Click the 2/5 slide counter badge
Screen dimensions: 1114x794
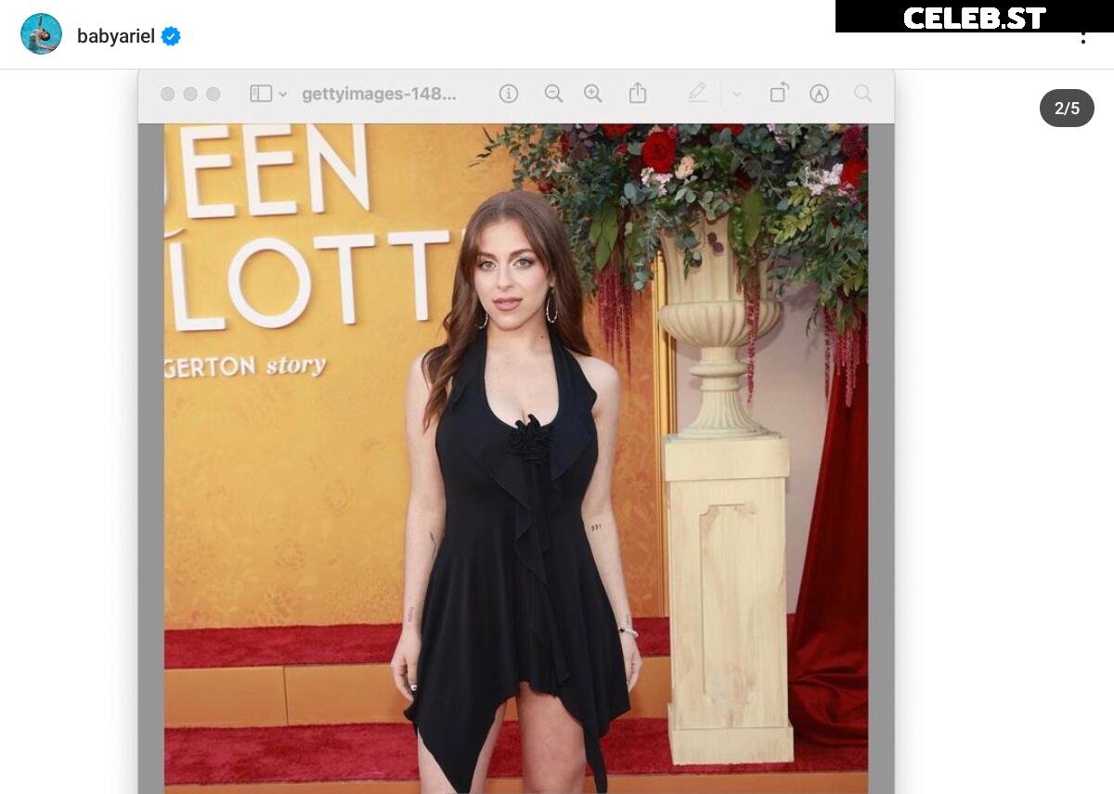(1067, 109)
